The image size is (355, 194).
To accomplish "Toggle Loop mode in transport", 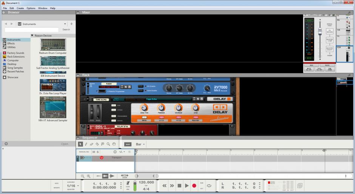I will 209,186.
